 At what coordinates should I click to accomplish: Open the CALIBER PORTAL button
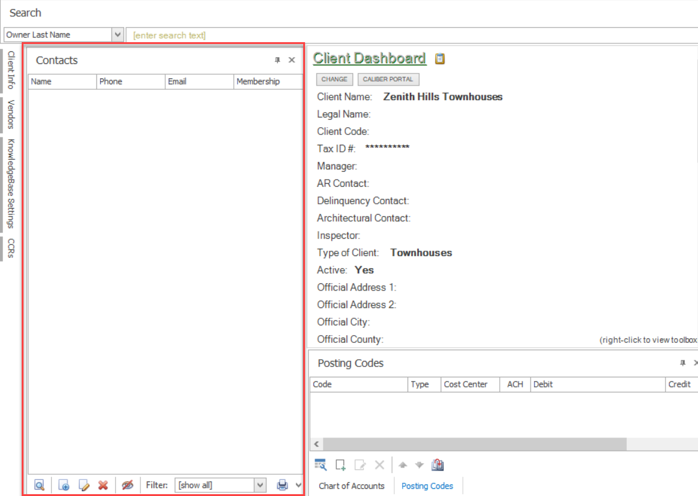tap(388, 80)
